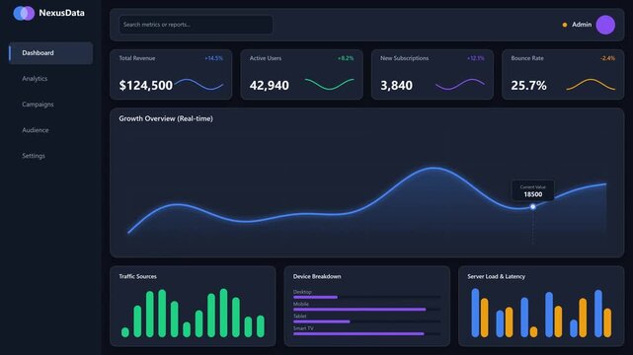Select Audience in the sidebar

(x=36, y=130)
